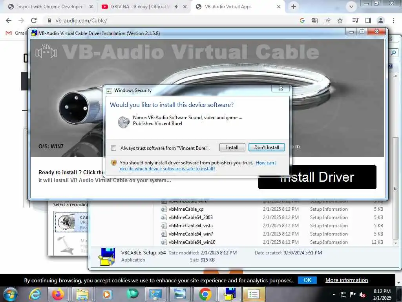
Task: Select the vbMmeCable64_win7 file
Action: (x=191, y=234)
